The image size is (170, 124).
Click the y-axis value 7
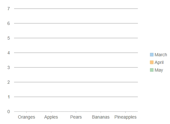click(x=9, y=9)
